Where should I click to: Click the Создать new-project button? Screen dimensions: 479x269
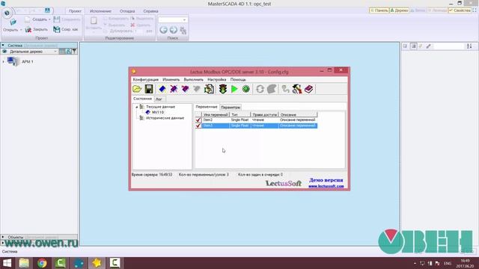tap(36, 19)
